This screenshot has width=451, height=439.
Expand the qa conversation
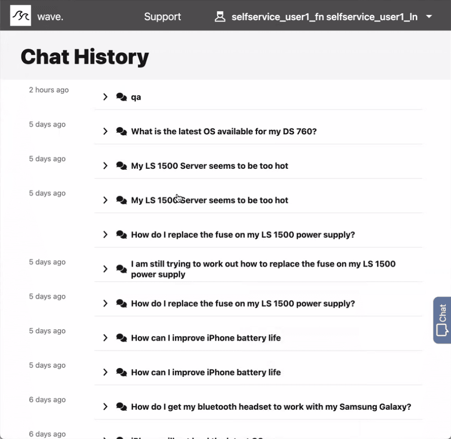point(105,96)
